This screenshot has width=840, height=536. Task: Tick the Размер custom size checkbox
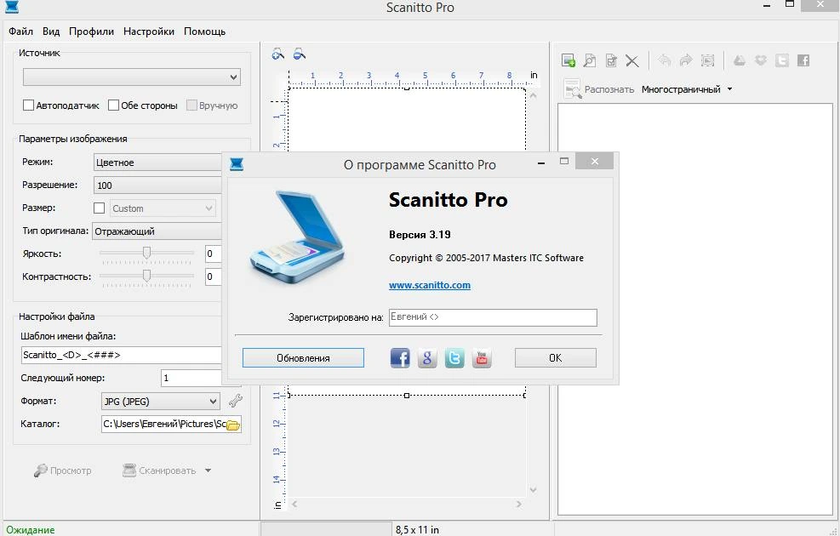99,208
